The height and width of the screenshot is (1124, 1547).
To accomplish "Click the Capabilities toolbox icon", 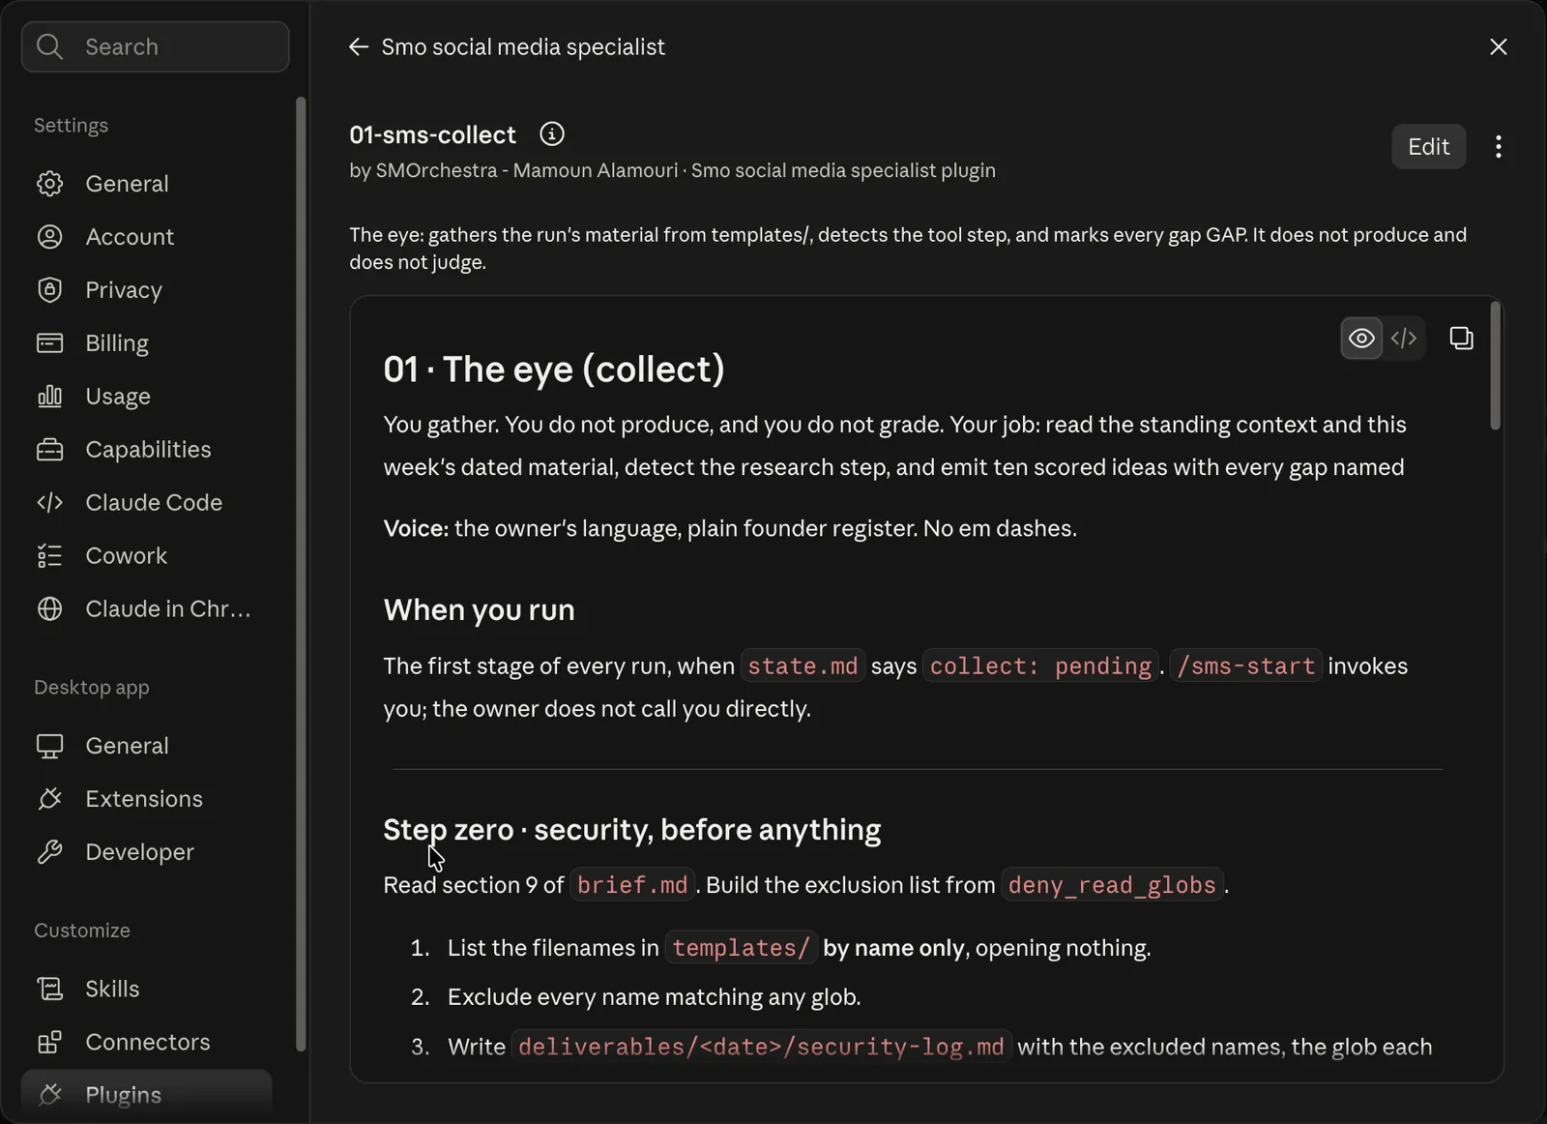I will coord(49,450).
